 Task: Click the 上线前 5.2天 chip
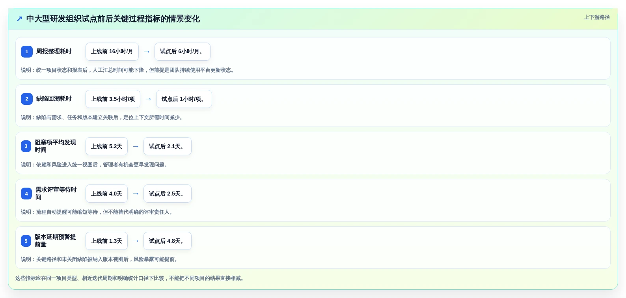[x=106, y=146]
